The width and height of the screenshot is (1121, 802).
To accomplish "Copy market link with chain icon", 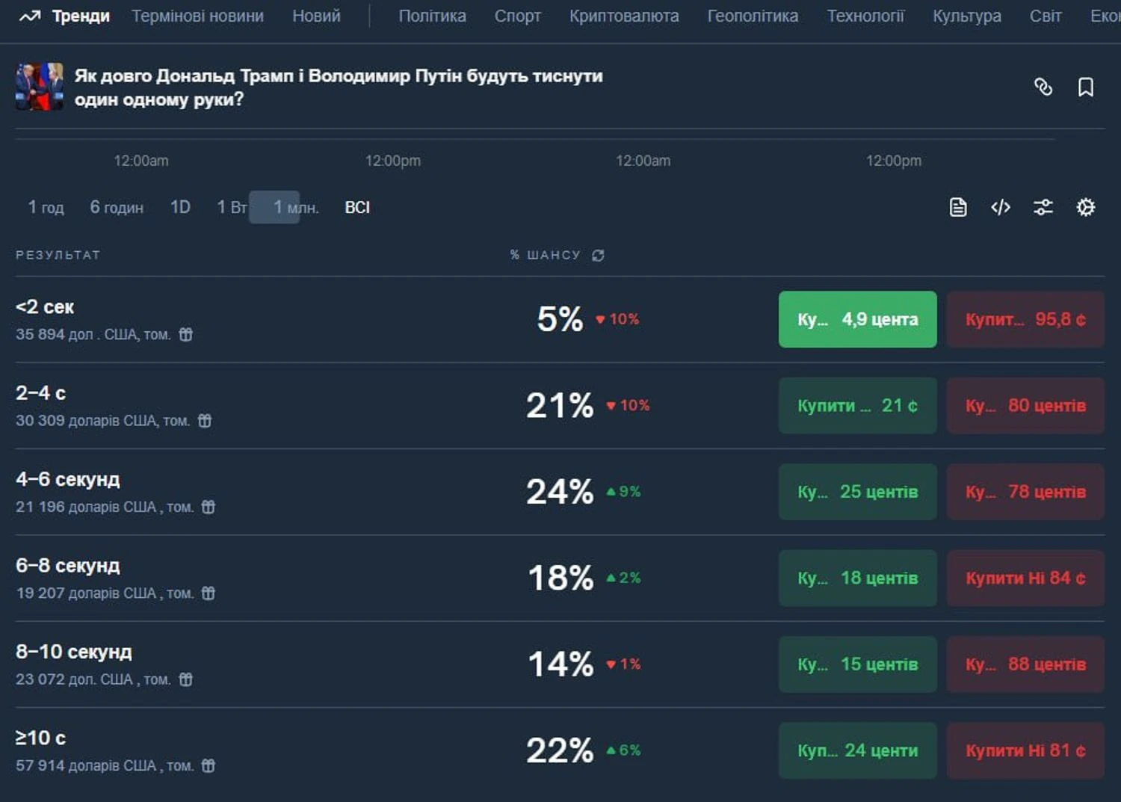I will (x=1043, y=87).
